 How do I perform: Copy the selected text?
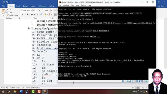(x=9, y=13)
